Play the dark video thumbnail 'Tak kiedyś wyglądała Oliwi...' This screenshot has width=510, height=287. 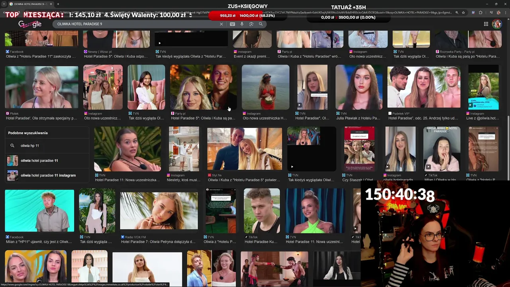312,148
